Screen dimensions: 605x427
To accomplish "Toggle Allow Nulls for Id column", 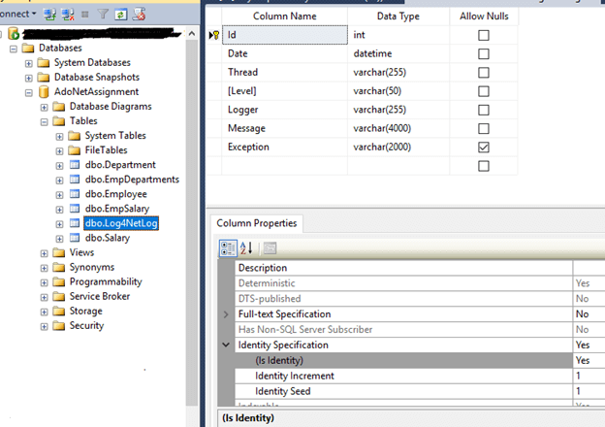I will click(484, 35).
